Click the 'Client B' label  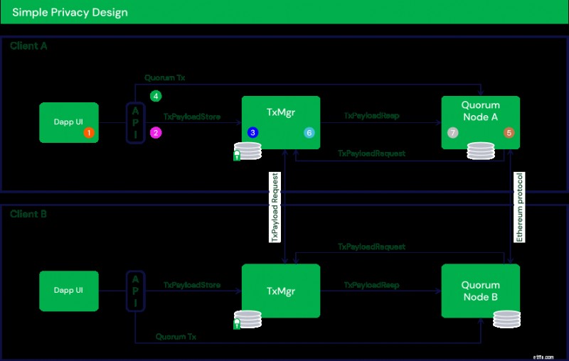(28, 214)
